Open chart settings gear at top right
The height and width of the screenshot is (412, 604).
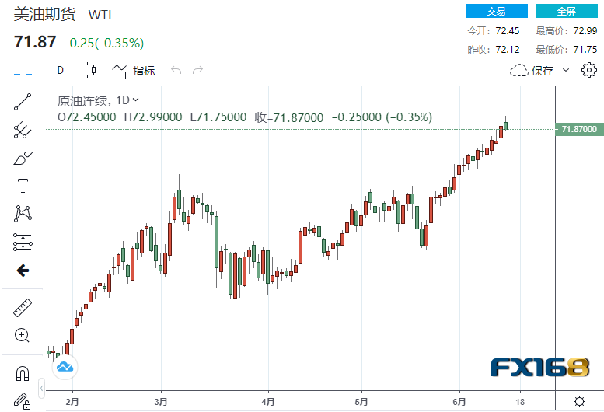click(x=588, y=70)
